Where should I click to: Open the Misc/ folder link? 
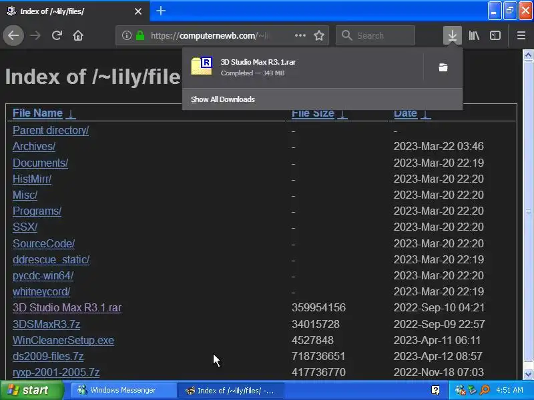click(25, 195)
